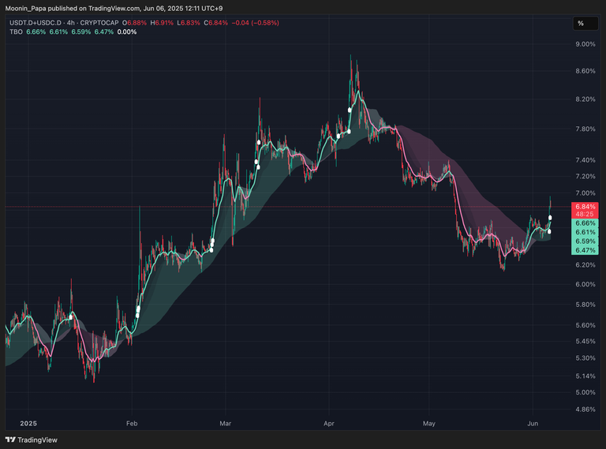Click the close value C6.84% in legend

click(x=216, y=23)
